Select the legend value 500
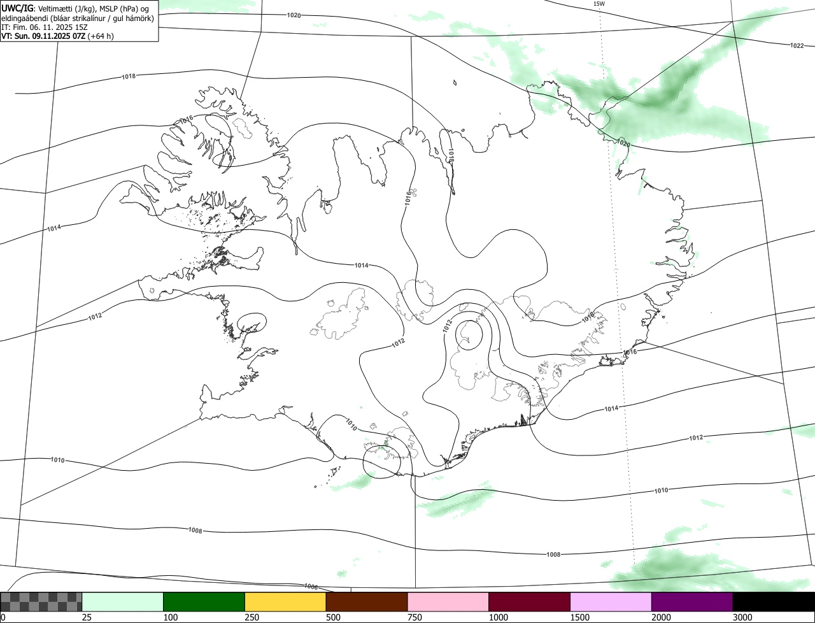 click(334, 617)
